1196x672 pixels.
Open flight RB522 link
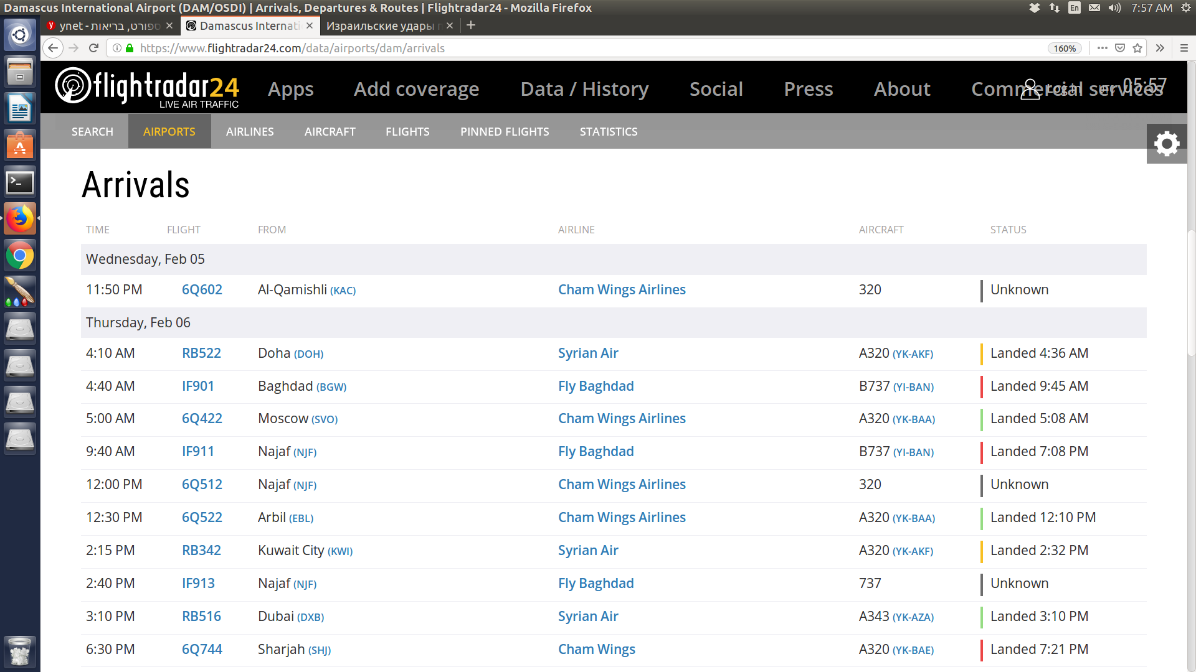(x=201, y=353)
